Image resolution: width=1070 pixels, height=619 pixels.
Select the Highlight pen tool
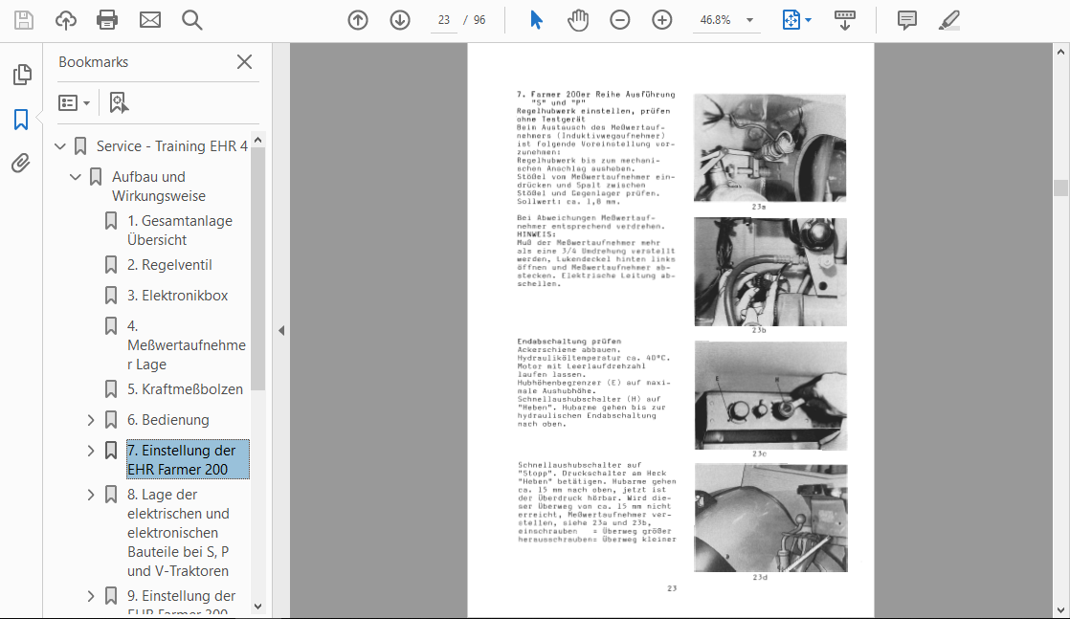tap(949, 20)
